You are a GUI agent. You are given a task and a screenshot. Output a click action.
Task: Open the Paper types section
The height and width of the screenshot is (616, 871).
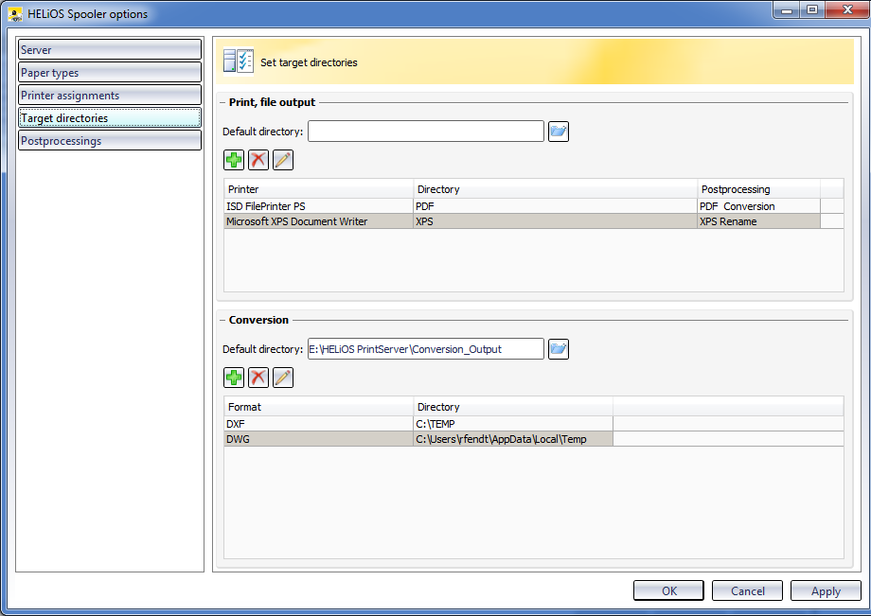[110, 72]
